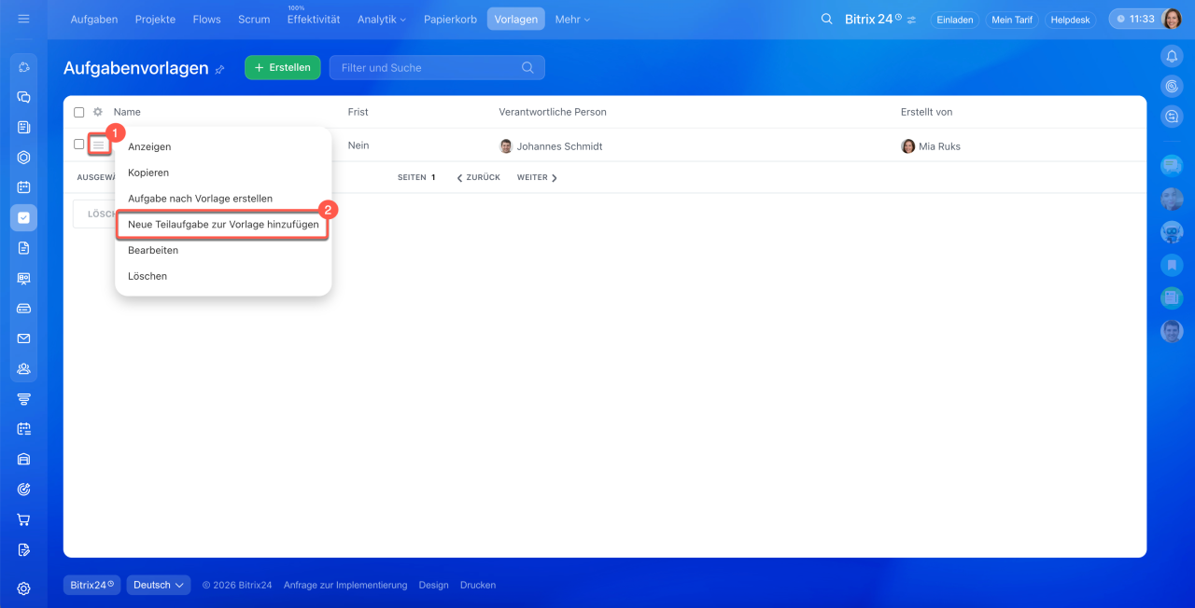This screenshot has height=608, width=1195.
Task: Open the goals target sidebar icon
Action: point(23,490)
